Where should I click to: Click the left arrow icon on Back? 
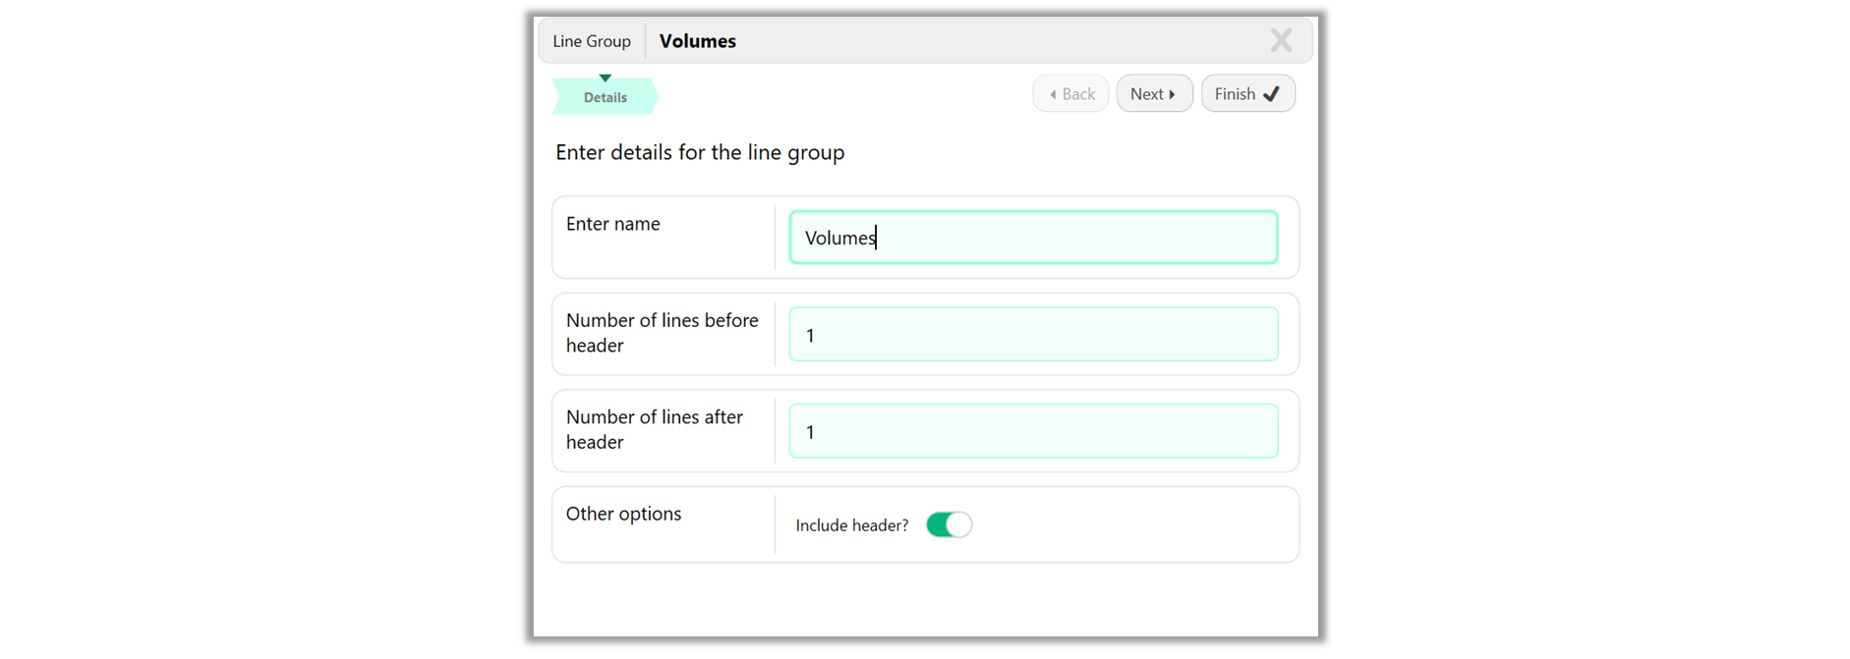(x=1053, y=94)
